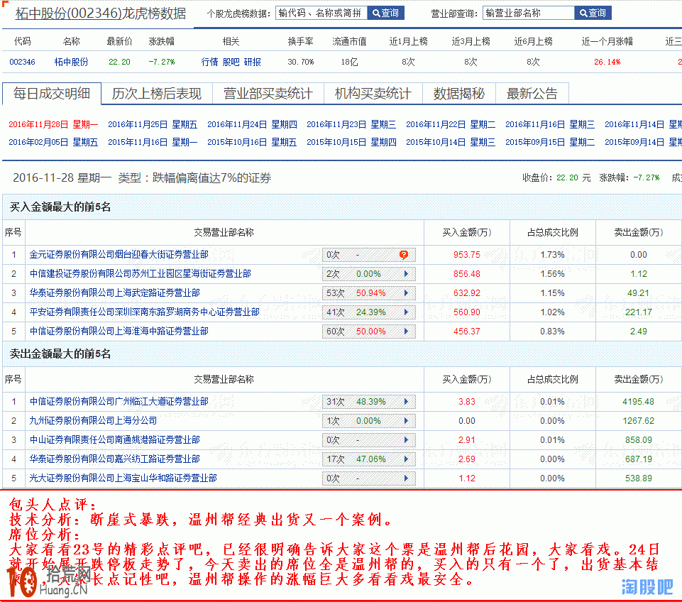Select date 2015年10月15日 星期四
Viewport: 682px width, 602px height.
pyautogui.click(x=351, y=142)
